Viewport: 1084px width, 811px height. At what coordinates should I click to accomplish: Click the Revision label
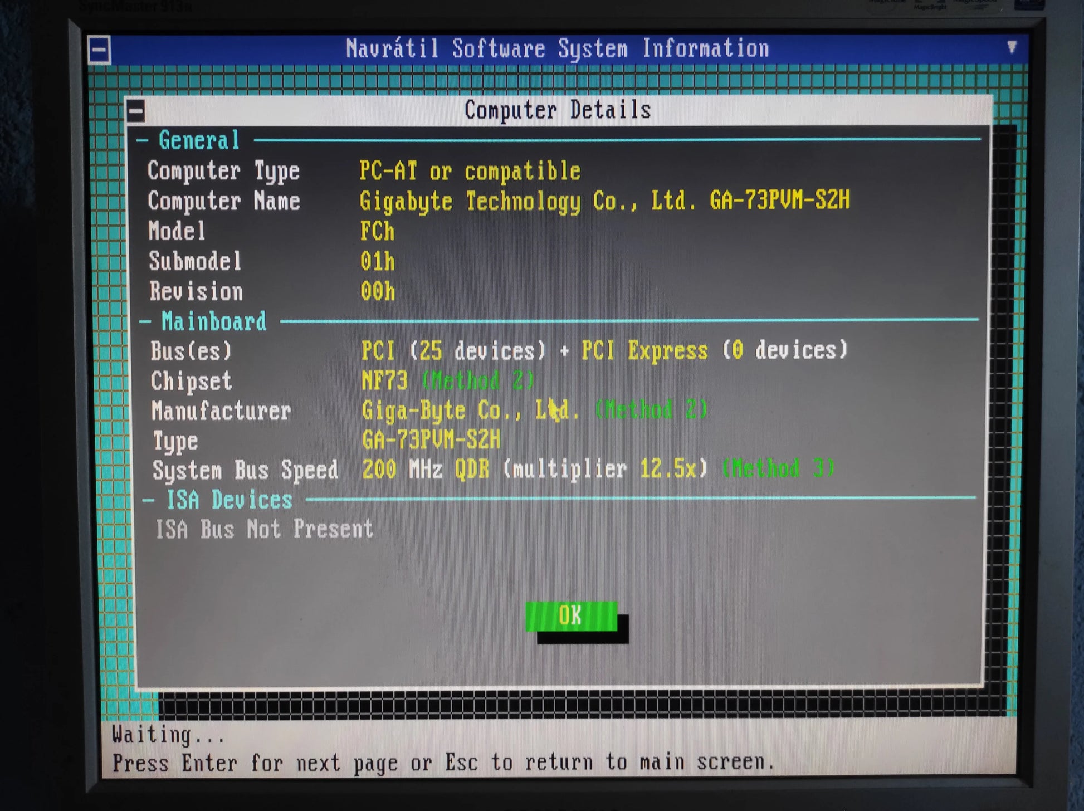pyautogui.click(x=196, y=292)
